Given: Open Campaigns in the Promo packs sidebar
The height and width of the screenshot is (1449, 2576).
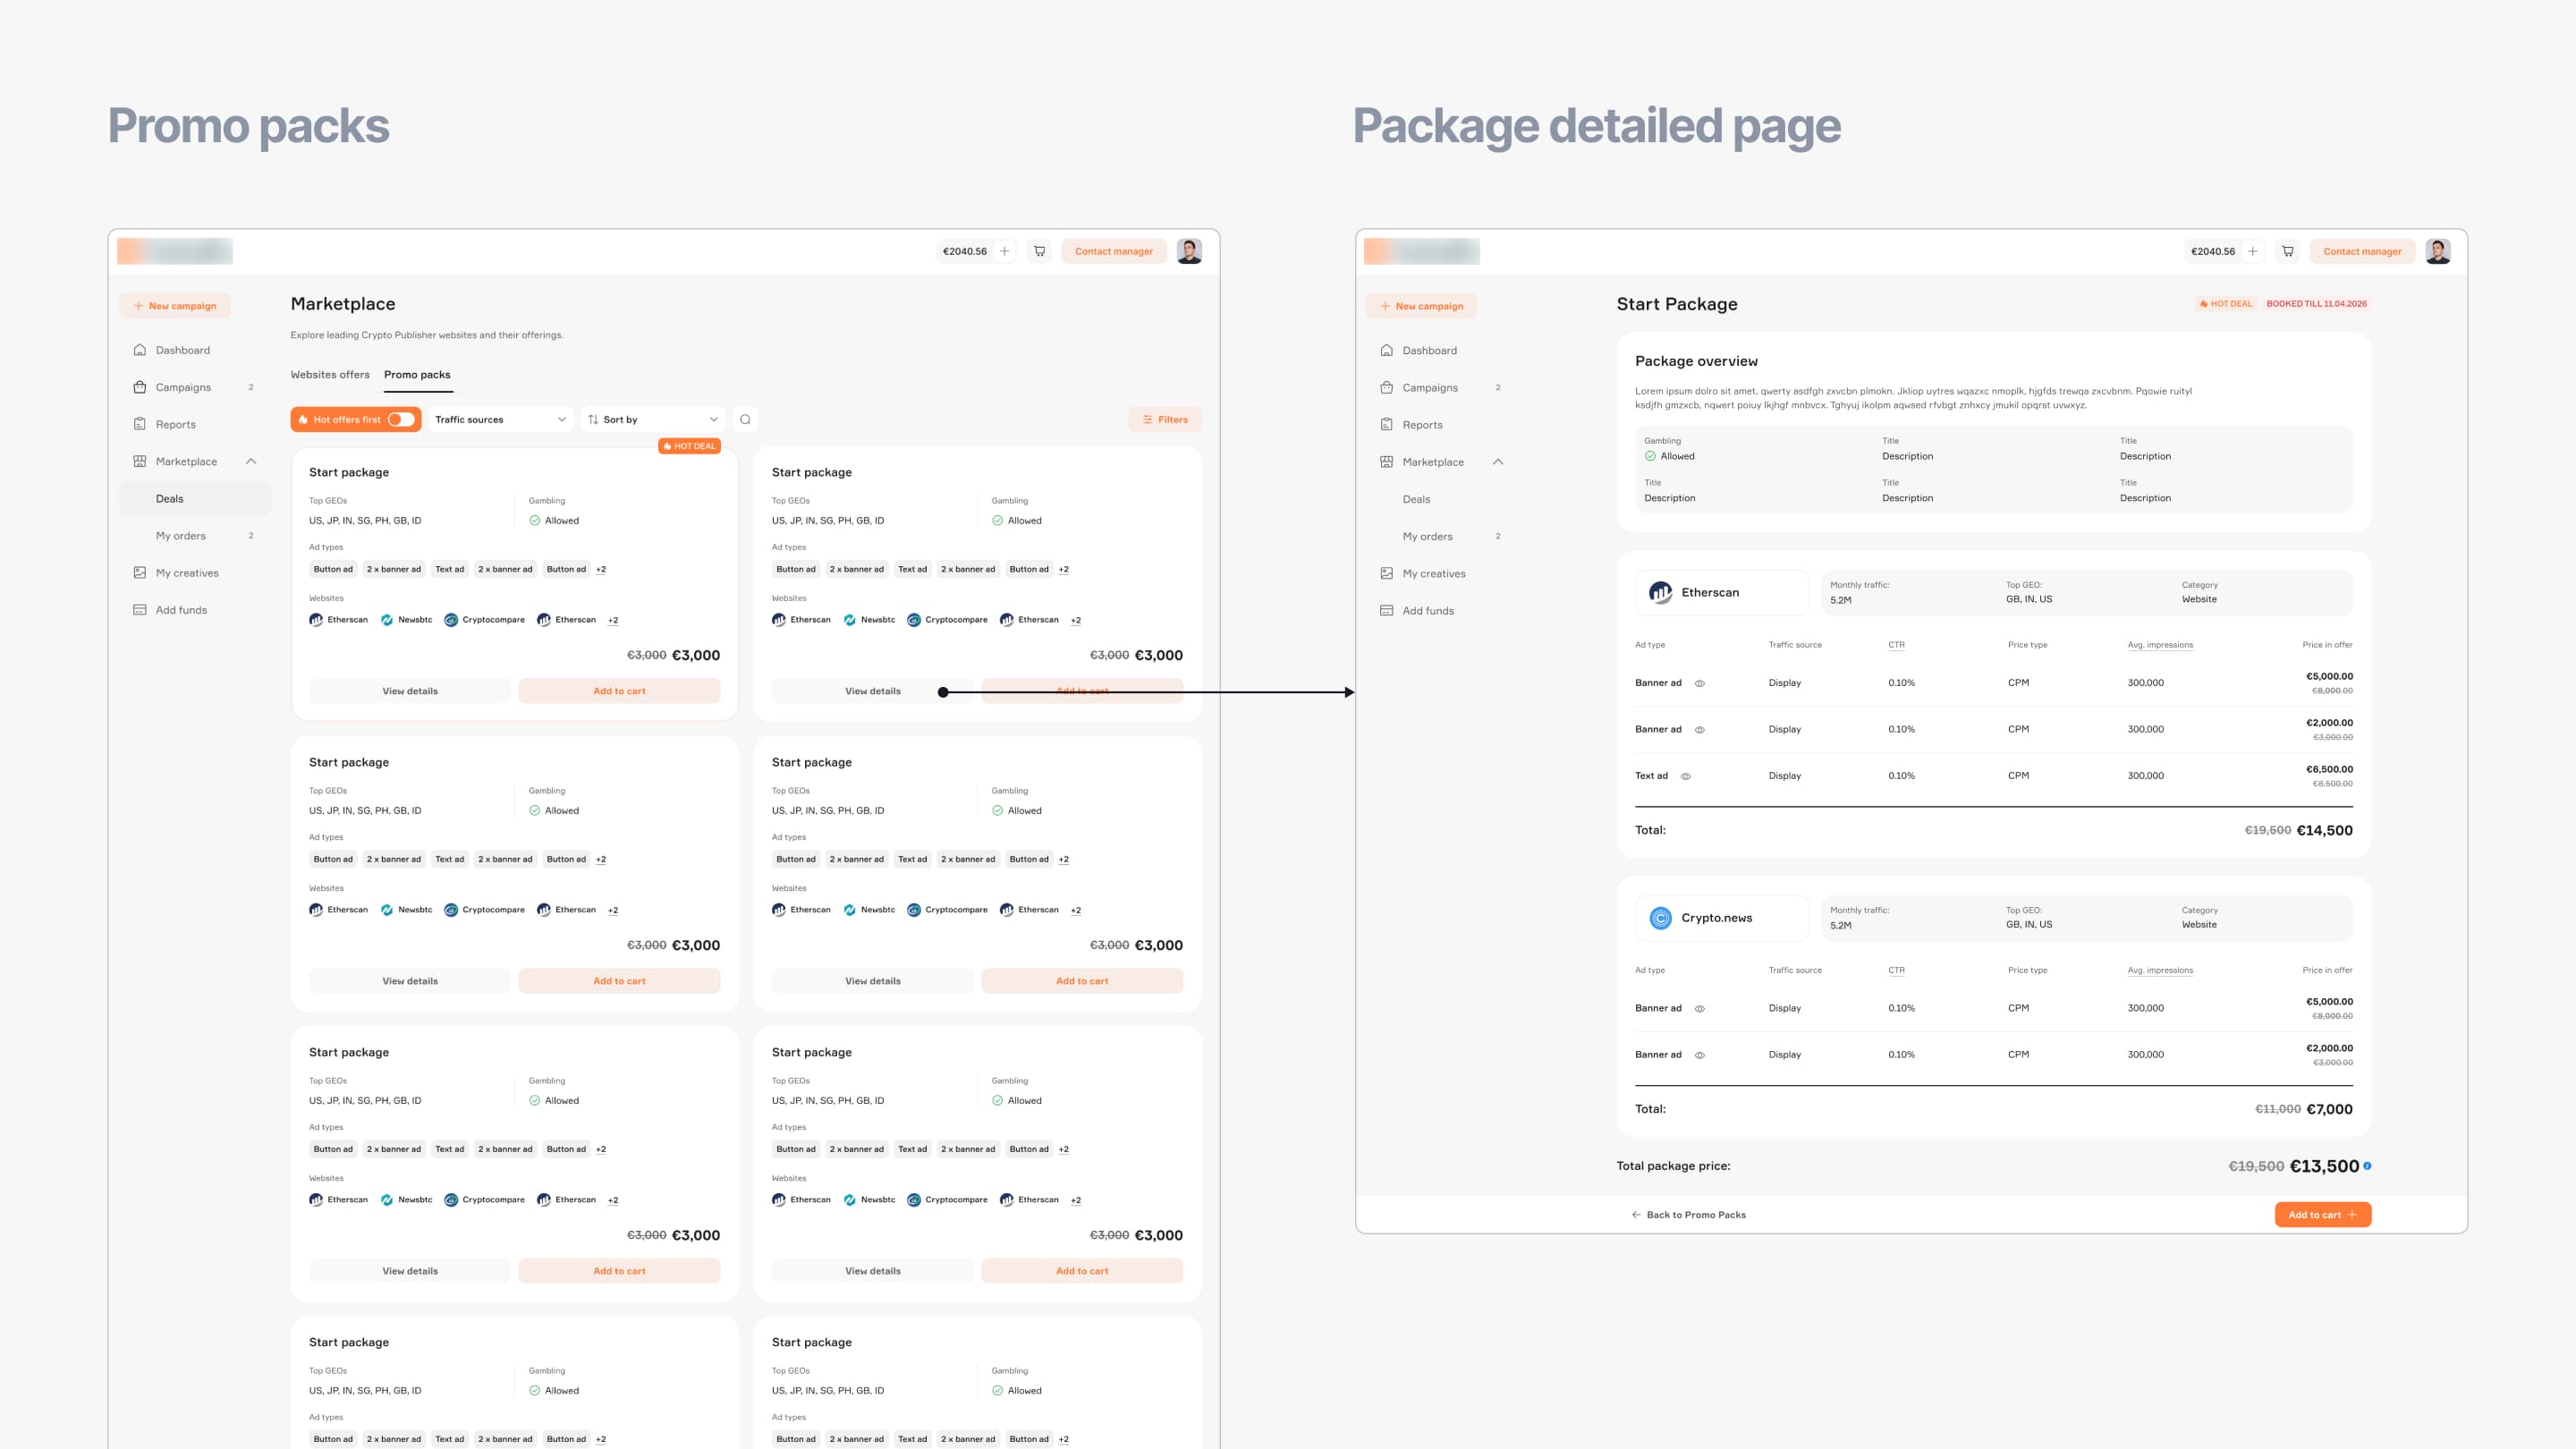Looking at the screenshot, I should click(183, 387).
